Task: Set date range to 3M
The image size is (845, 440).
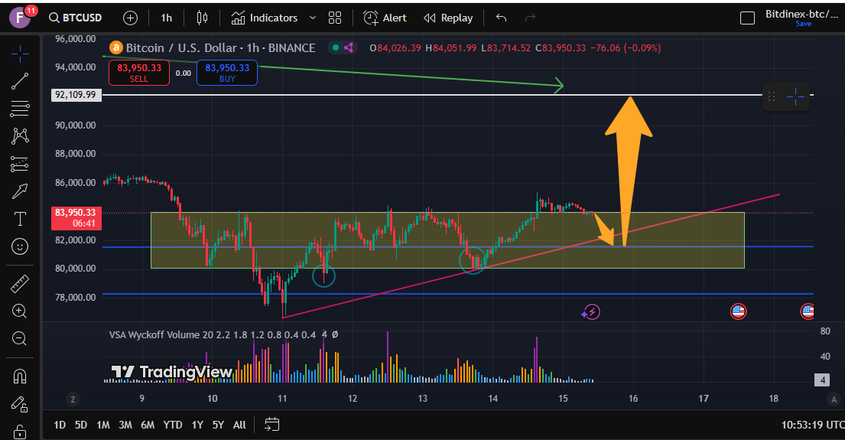Action: [125, 425]
